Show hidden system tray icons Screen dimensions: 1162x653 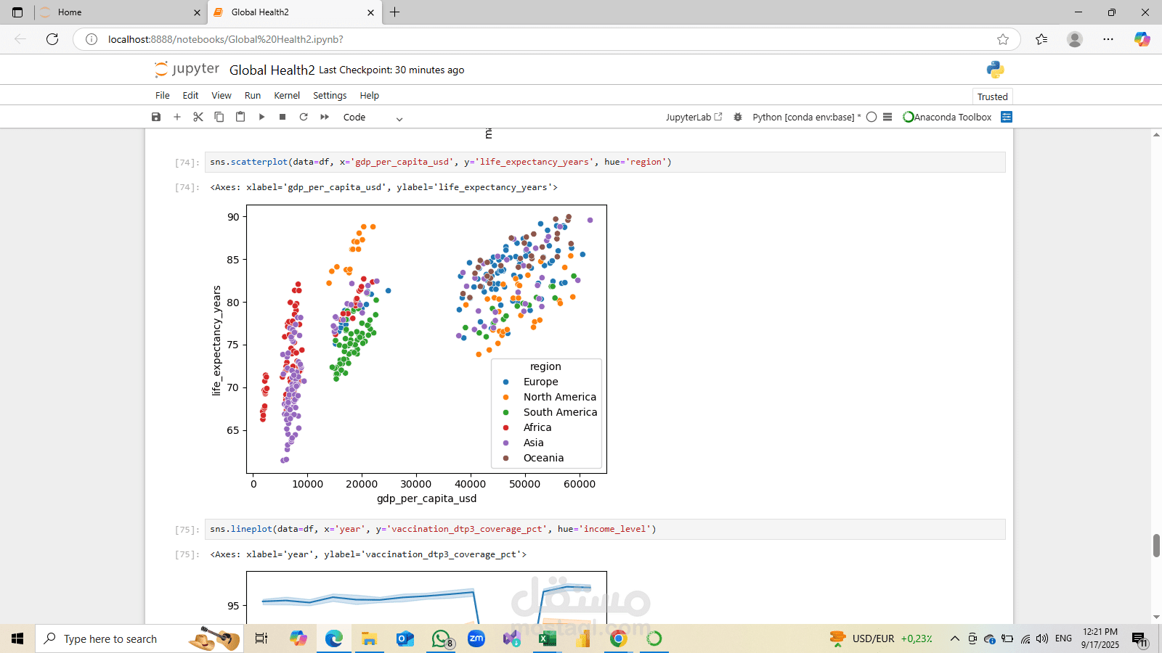coord(955,638)
